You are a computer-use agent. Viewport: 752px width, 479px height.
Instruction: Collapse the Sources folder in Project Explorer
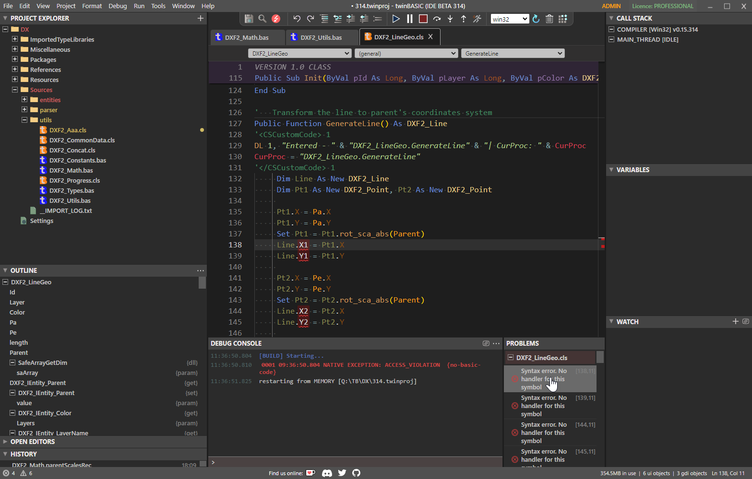[14, 90]
